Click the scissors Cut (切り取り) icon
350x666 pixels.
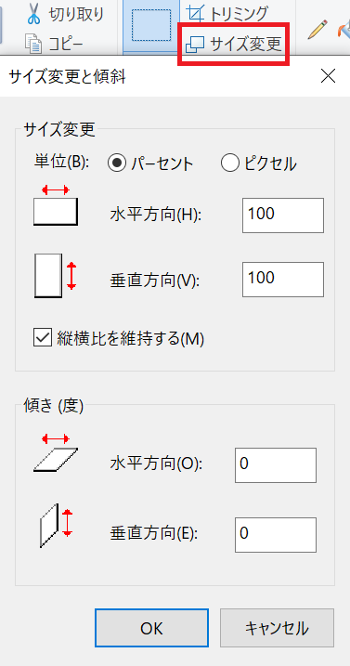(x=34, y=15)
